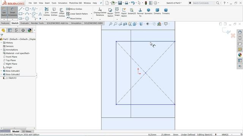Open the Line tool dropdown arrow
Viewport: 243px width, 136px height.
24,9
